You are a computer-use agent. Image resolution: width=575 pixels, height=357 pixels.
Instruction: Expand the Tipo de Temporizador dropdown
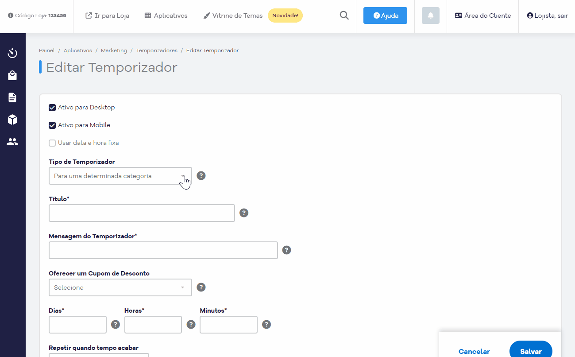coord(120,176)
